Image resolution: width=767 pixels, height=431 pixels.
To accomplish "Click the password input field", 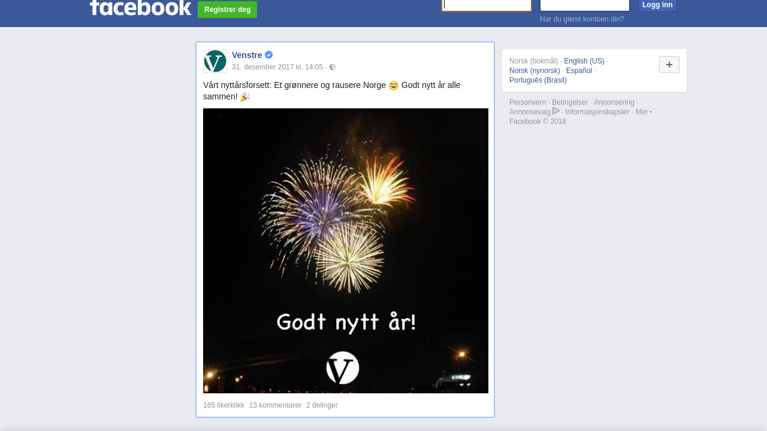I will pos(585,5).
